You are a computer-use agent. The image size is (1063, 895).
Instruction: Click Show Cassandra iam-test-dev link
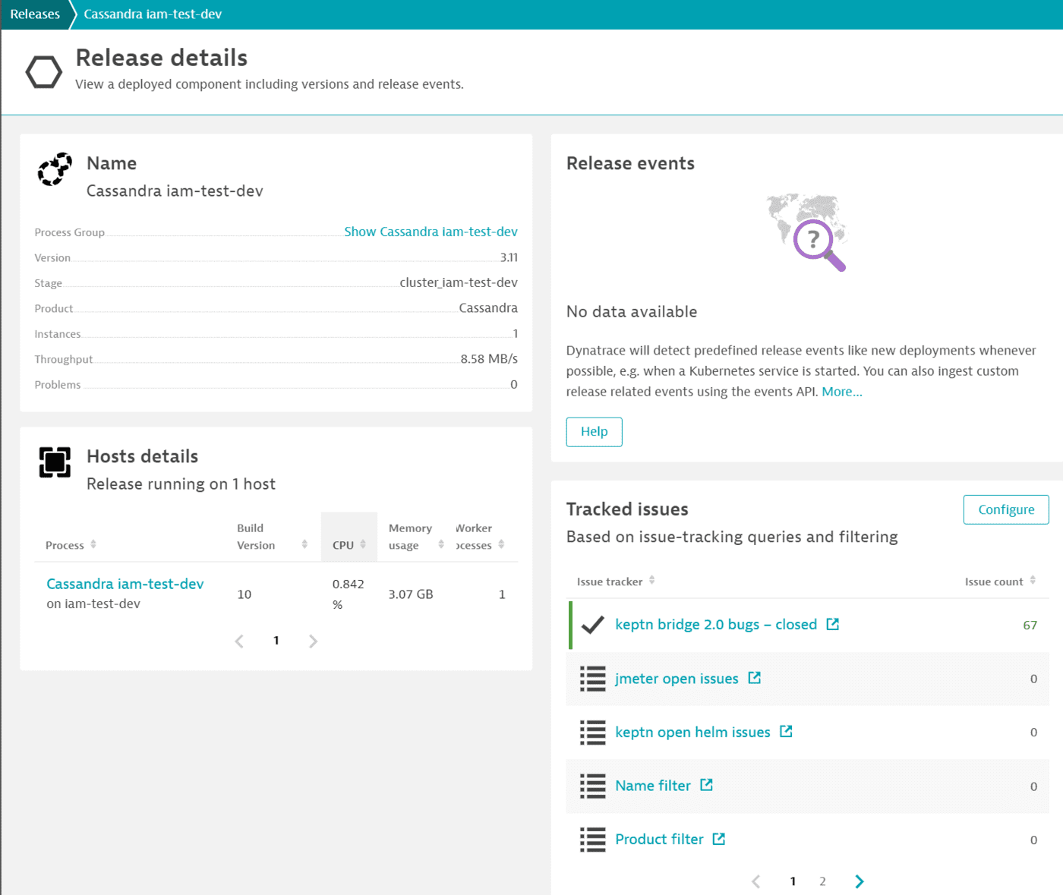click(431, 232)
